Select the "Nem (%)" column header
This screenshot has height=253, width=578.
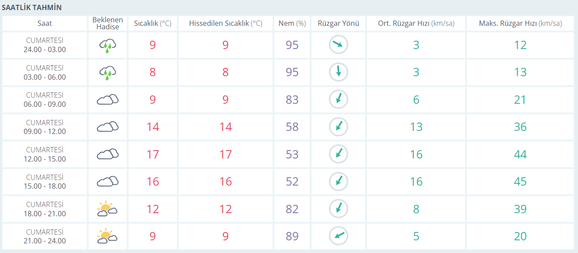[x=292, y=24]
